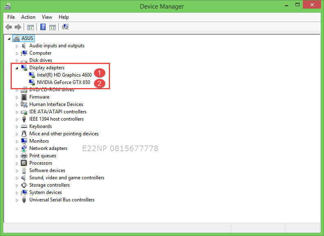The width and height of the screenshot is (324, 236).
Task: Expand the Monitors node arrow
Action: (x=17, y=141)
